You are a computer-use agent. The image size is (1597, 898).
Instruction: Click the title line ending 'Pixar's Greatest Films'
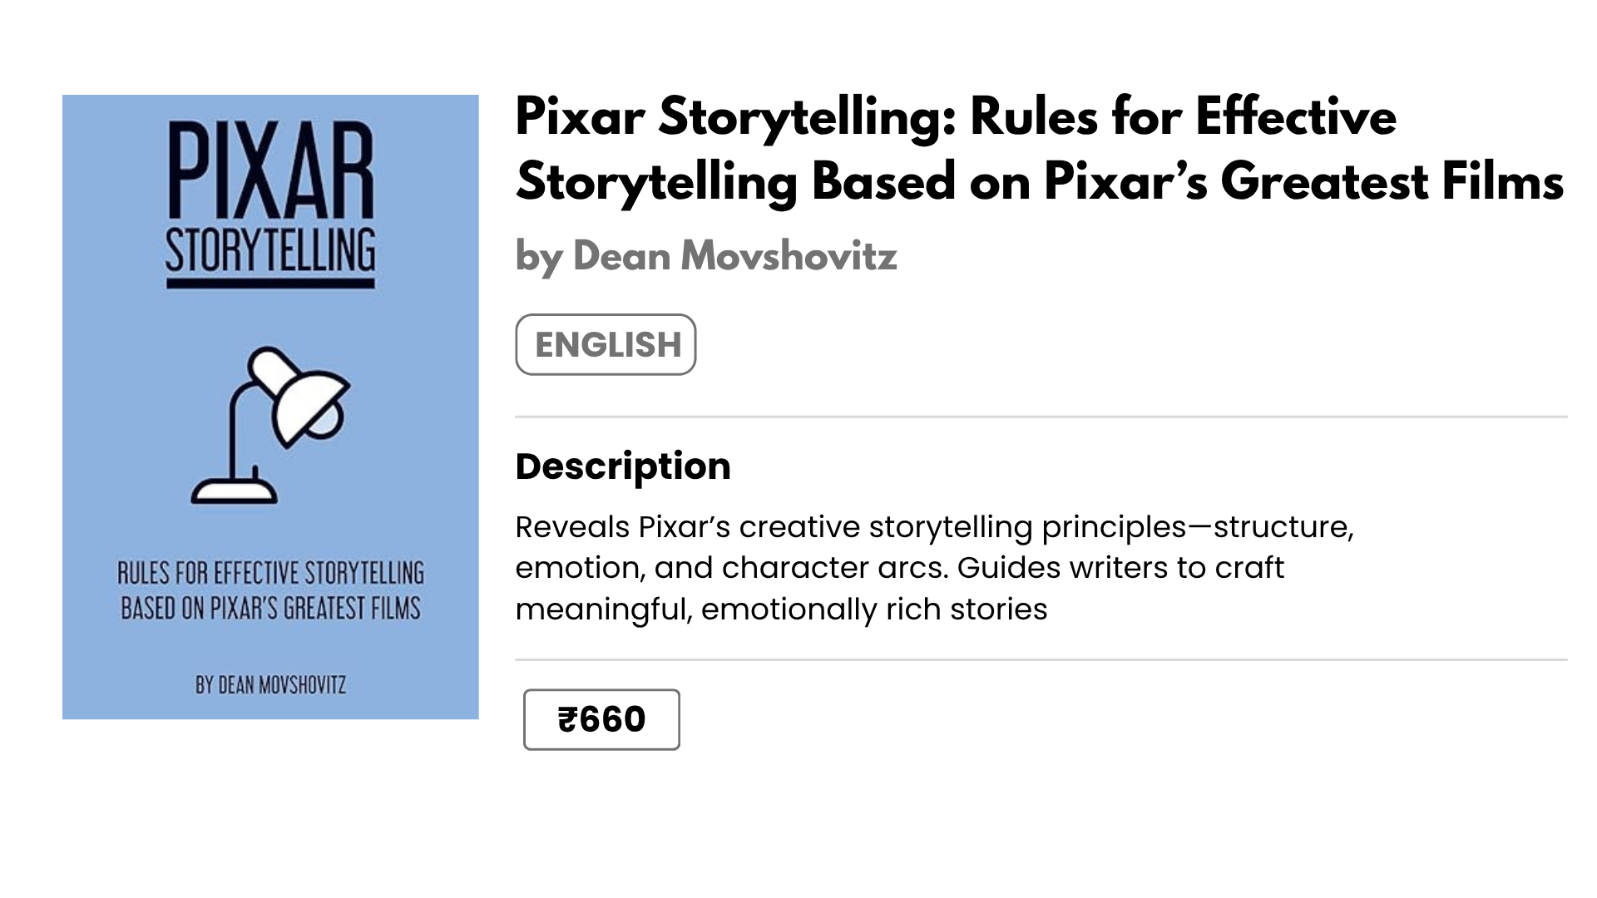point(1039,182)
